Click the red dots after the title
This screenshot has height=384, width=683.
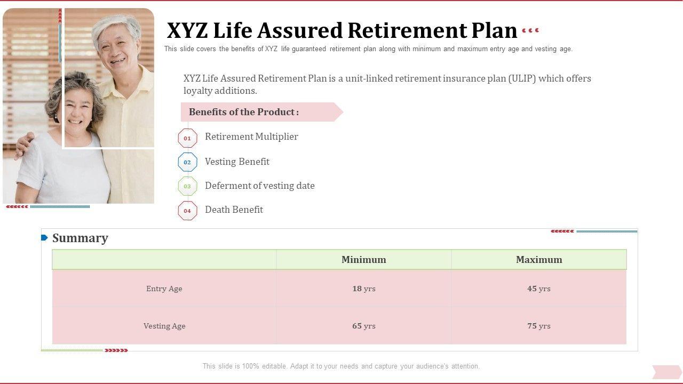click(530, 31)
